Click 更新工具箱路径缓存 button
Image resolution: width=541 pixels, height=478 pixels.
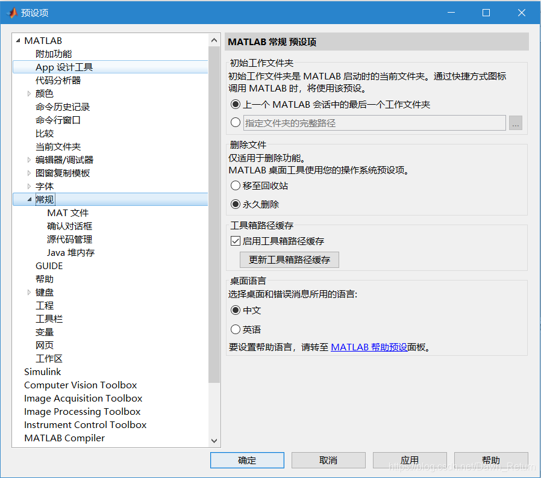(289, 259)
